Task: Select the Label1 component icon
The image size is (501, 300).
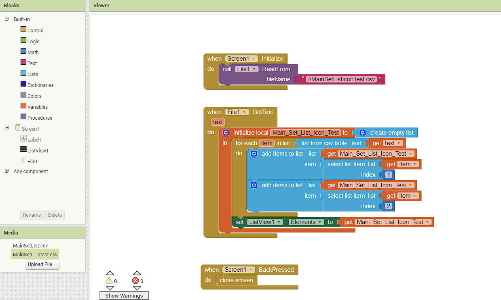Action: [x=23, y=138]
